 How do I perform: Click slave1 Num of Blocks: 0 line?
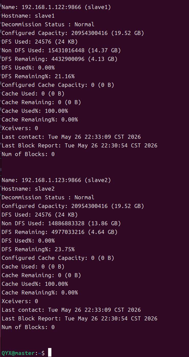pyautogui.click(x=28, y=154)
